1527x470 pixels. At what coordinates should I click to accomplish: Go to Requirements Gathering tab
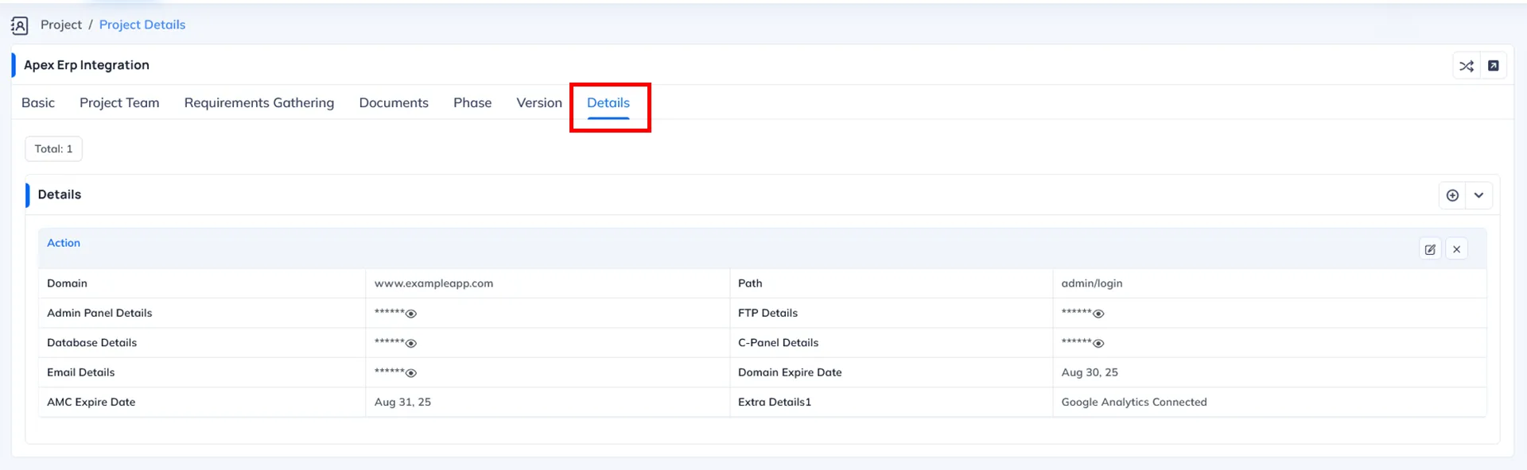pyautogui.click(x=258, y=103)
